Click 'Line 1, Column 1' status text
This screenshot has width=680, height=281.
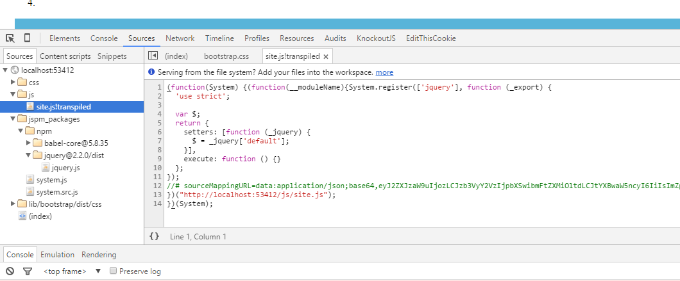pos(198,236)
